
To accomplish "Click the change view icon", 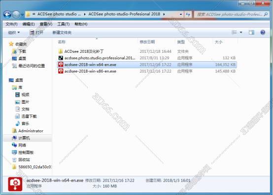I will pyautogui.click(x=235, y=32).
